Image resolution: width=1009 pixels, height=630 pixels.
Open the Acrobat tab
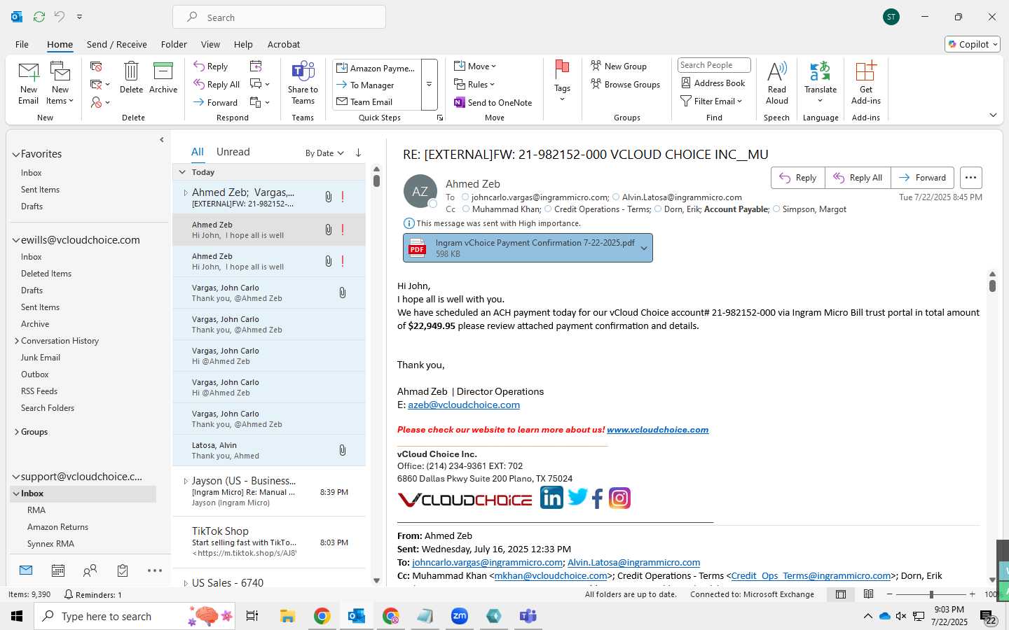pyautogui.click(x=284, y=44)
